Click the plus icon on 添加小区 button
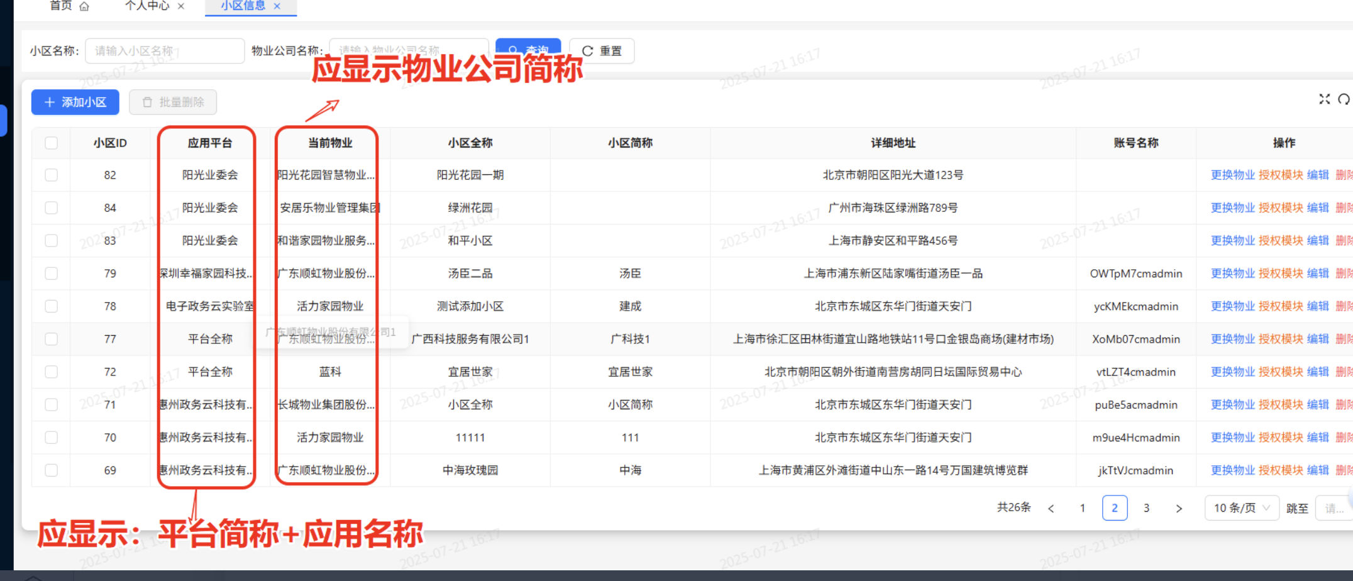Screen dimensions: 1353x581 [x=50, y=102]
